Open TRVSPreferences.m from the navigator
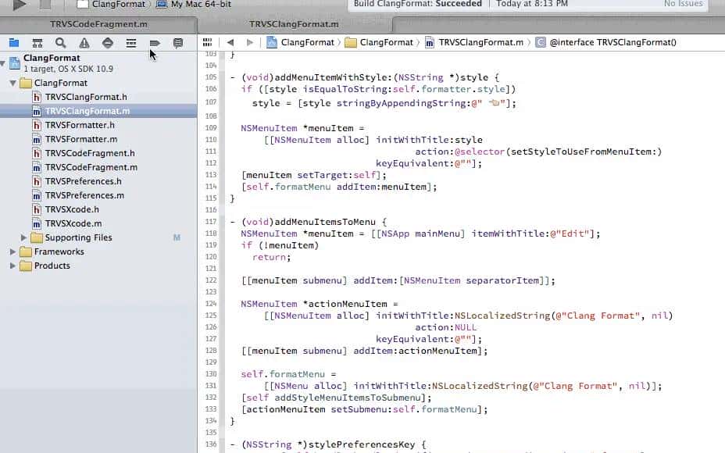The width and height of the screenshot is (725, 453). 84,195
